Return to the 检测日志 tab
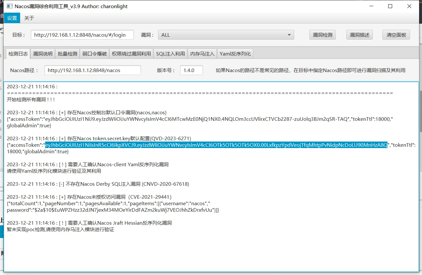422x275 pixels. pos(18,53)
